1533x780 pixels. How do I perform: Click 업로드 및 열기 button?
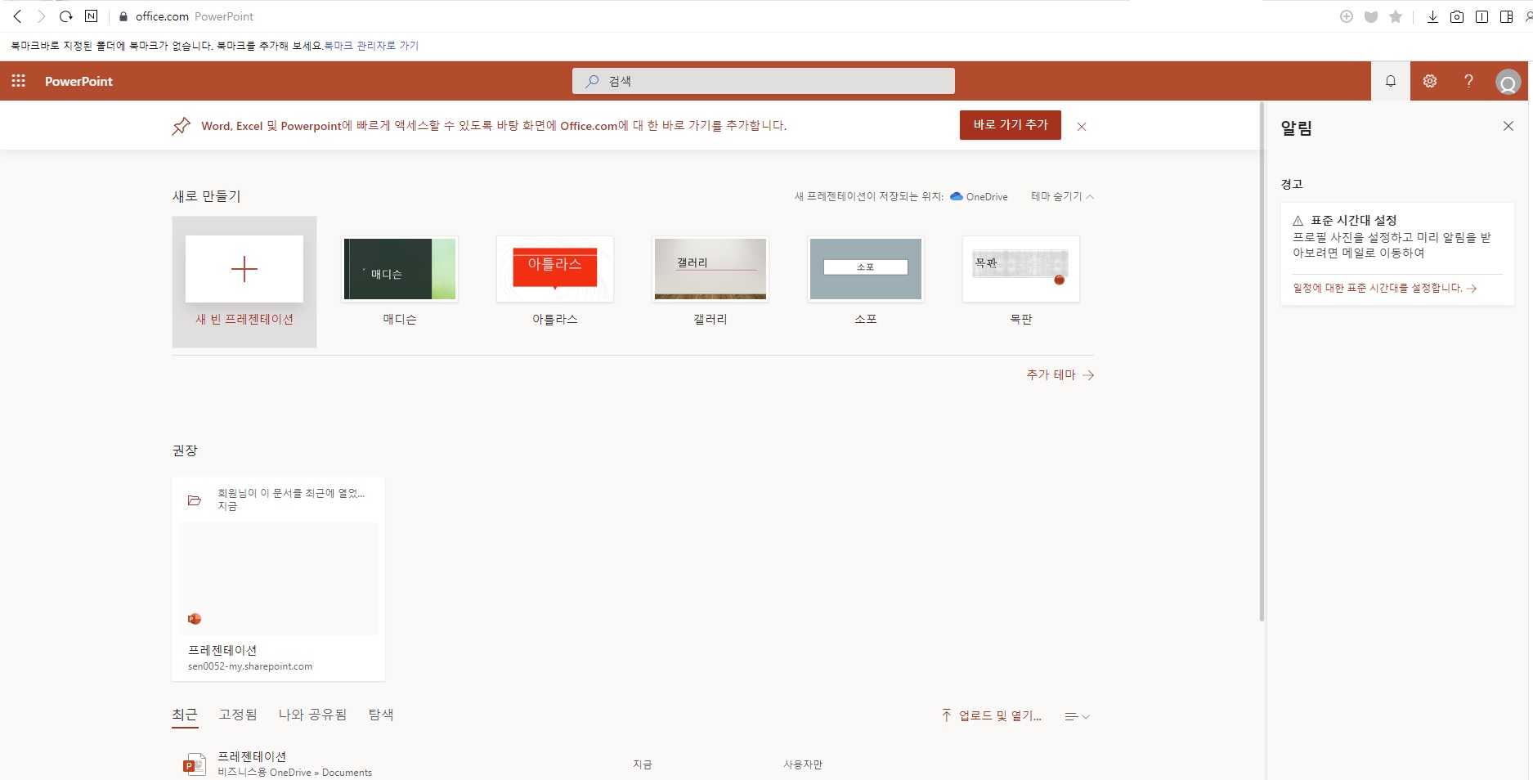pos(991,715)
